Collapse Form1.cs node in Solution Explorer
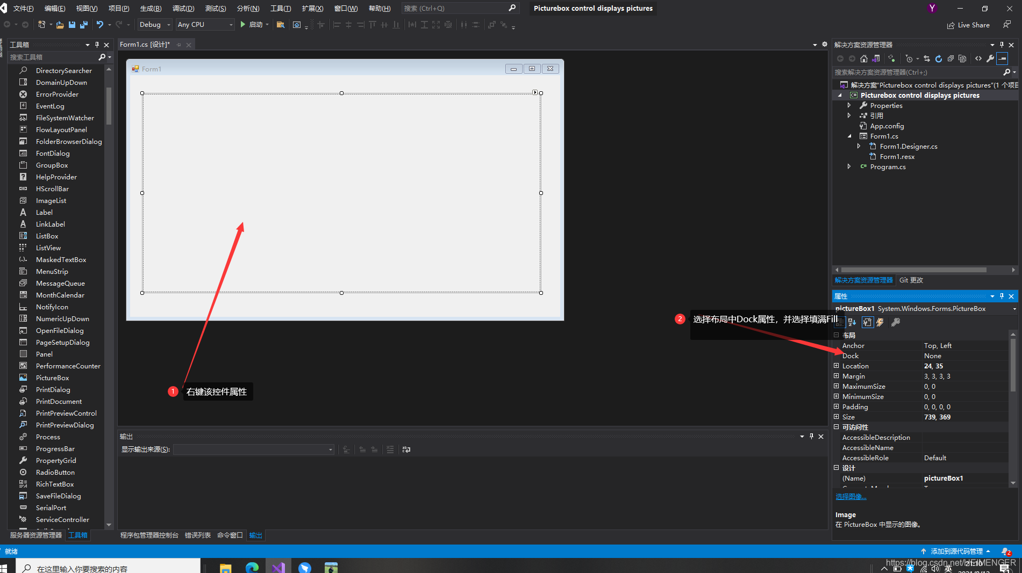1022x573 pixels. [x=849, y=136]
